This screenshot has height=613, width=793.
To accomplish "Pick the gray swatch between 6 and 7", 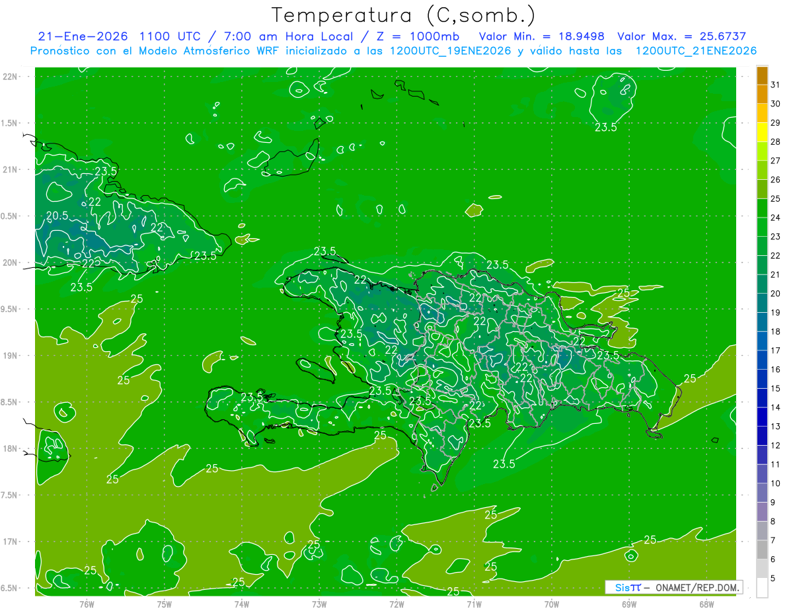I will (x=762, y=550).
